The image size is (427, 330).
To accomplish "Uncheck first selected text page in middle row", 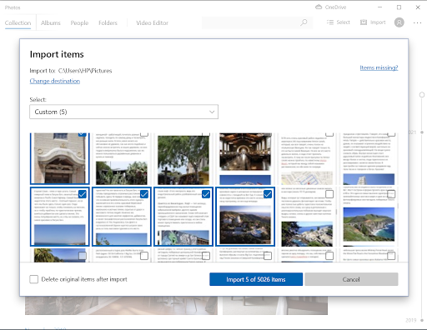I will click(83, 194).
